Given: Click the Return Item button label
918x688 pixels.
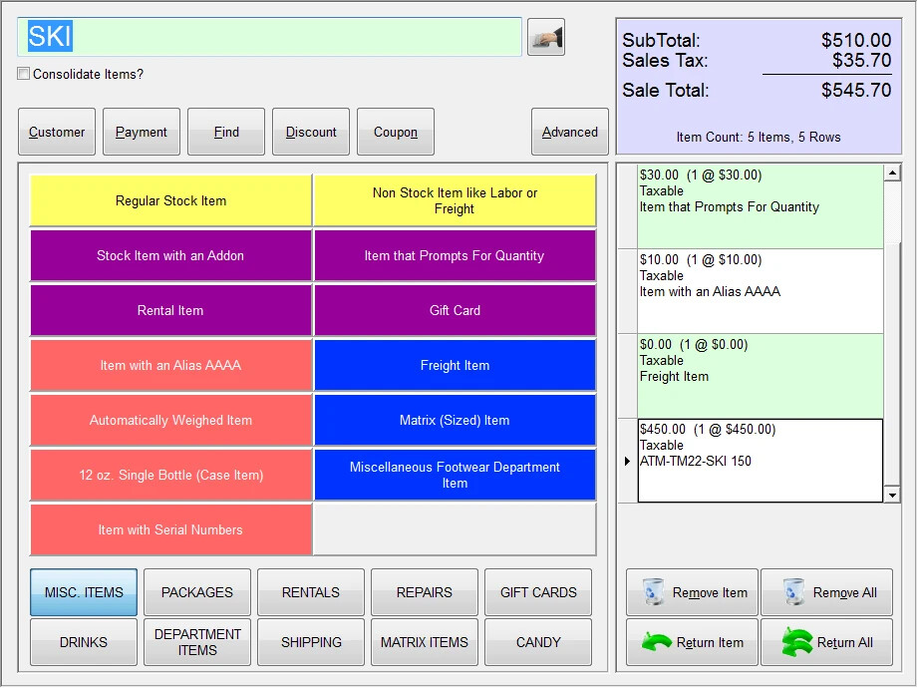Looking at the screenshot, I should (710, 642).
